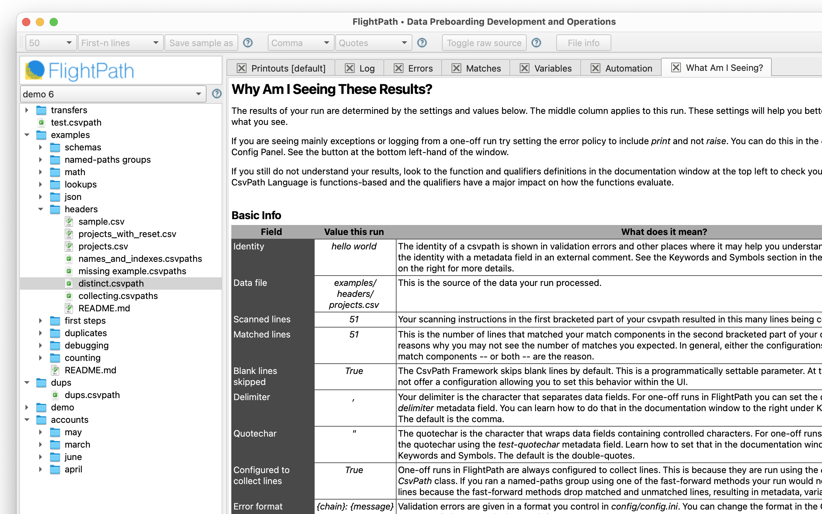Click the help icon next to Quotes dropdown
The height and width of the screenshot is (514, 822).
(422, 43)
